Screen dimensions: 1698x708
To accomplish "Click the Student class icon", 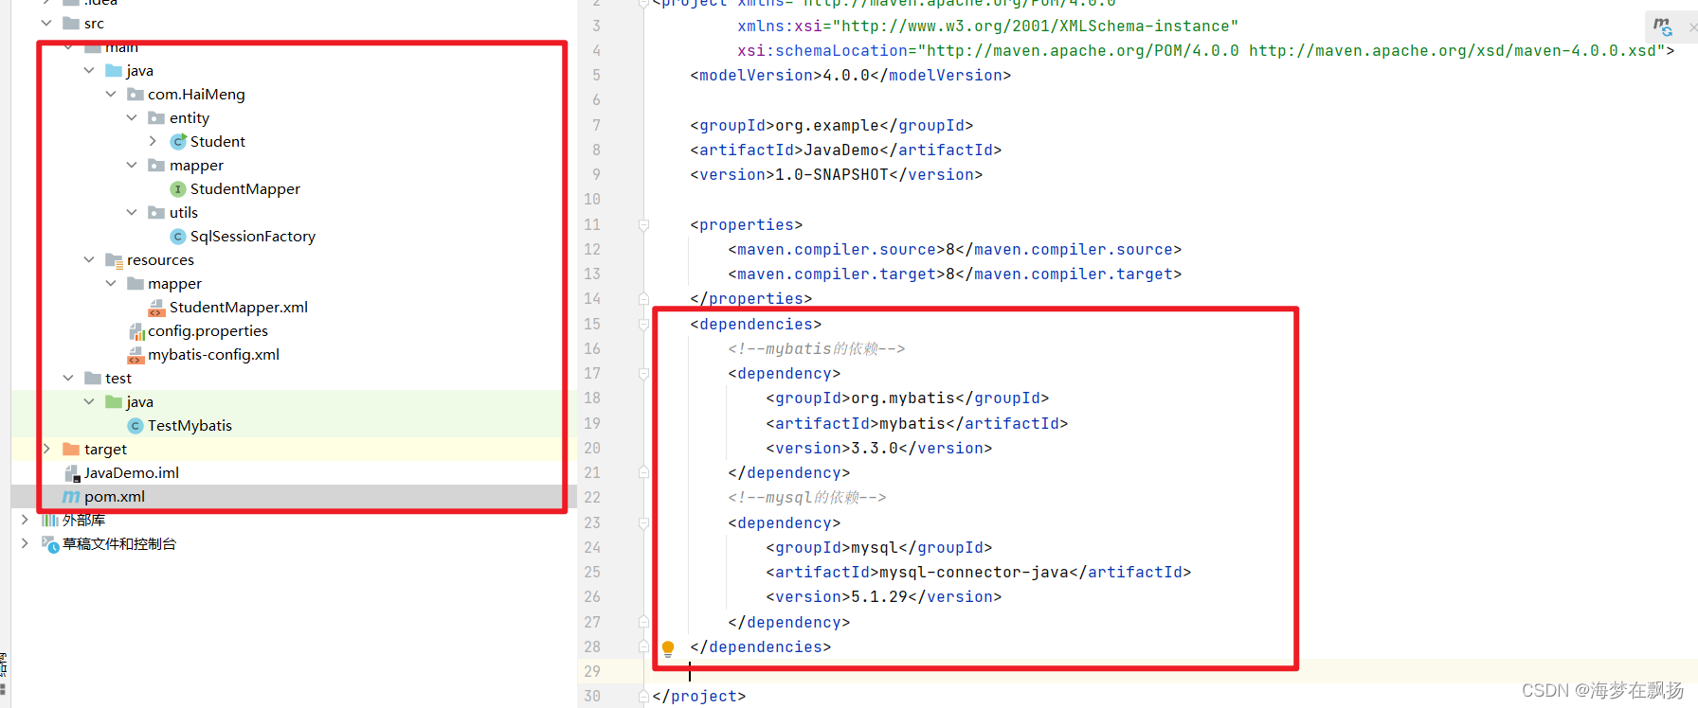I will [x=178, y=142].
